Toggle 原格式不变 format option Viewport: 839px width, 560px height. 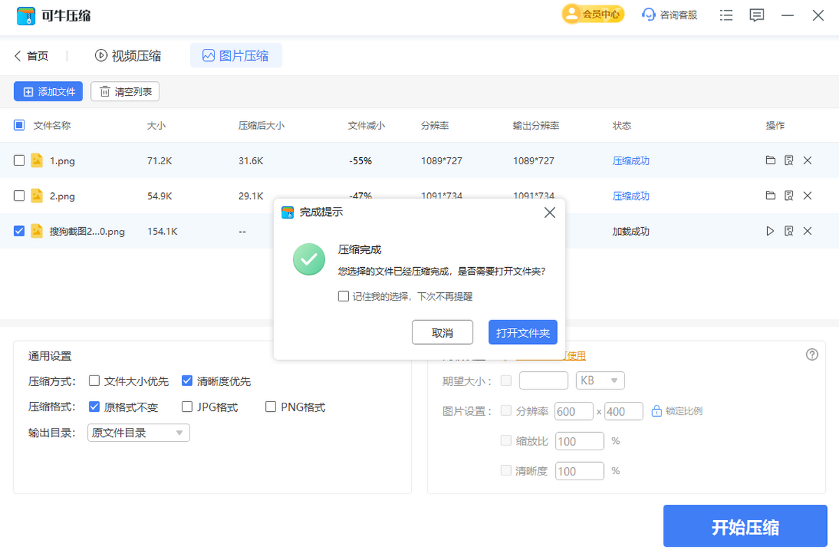click(94, 407)
